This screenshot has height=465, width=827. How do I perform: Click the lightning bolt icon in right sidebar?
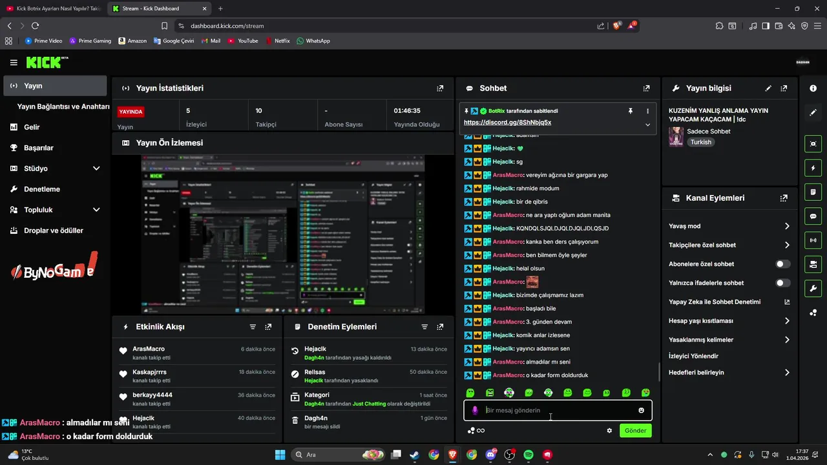(x=813, y=168)
